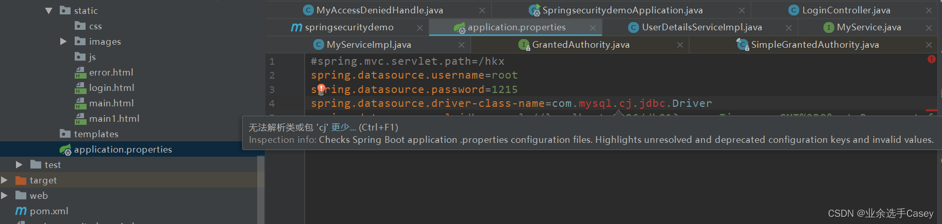The image size is (942, 224).
Task: Close the GrantedAuthority.java tab
Action: [x=680, y=45]
